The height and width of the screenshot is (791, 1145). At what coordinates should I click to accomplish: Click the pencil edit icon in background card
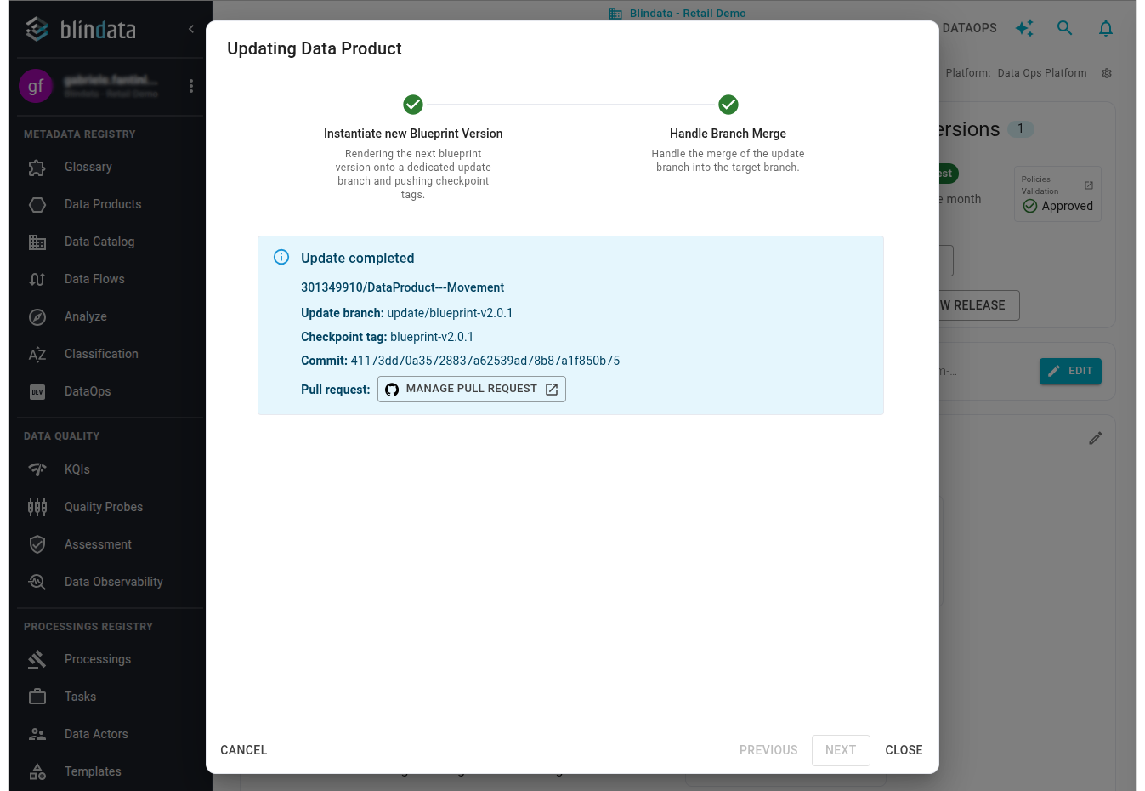(1096, 438)
